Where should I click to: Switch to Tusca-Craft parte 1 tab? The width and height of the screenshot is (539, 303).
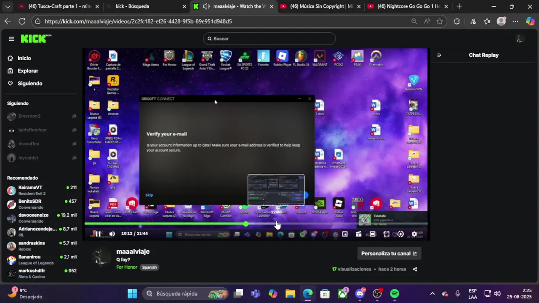(x=59, y=6)
